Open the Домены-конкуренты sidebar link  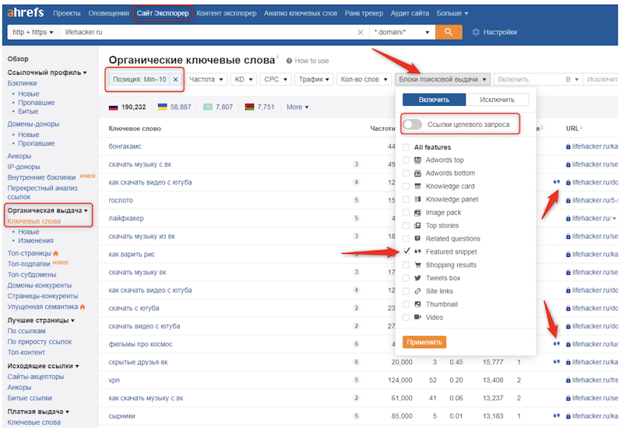[x=40, y=285]
